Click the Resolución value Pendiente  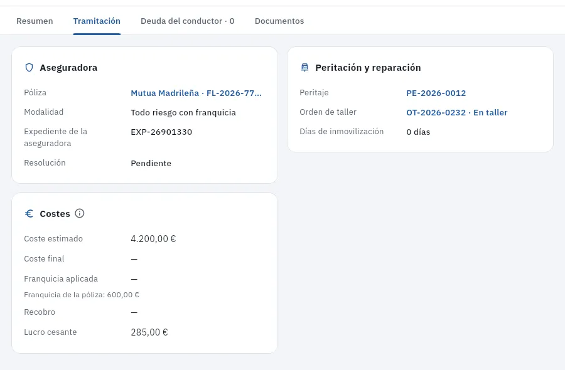(151, 164)
